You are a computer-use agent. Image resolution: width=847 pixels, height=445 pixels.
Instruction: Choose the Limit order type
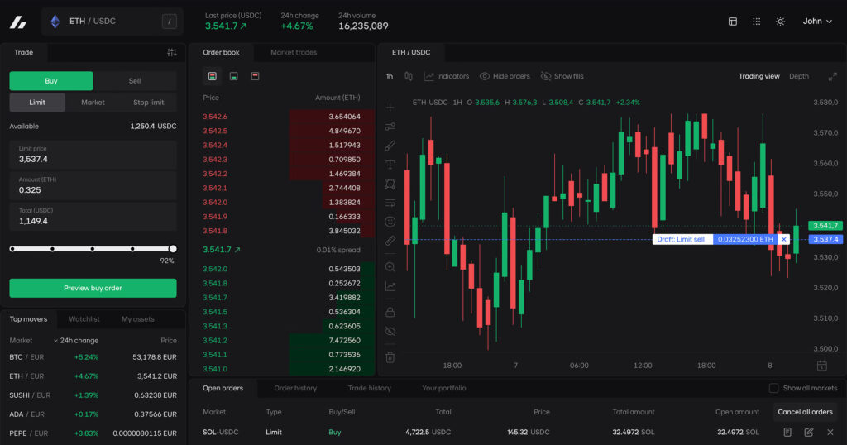[x=37, y=103]
